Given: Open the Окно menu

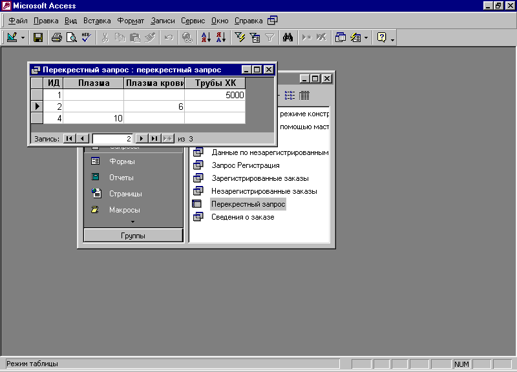Looking at the screenshot, I should pyautogui.click(x=220, y=21).
